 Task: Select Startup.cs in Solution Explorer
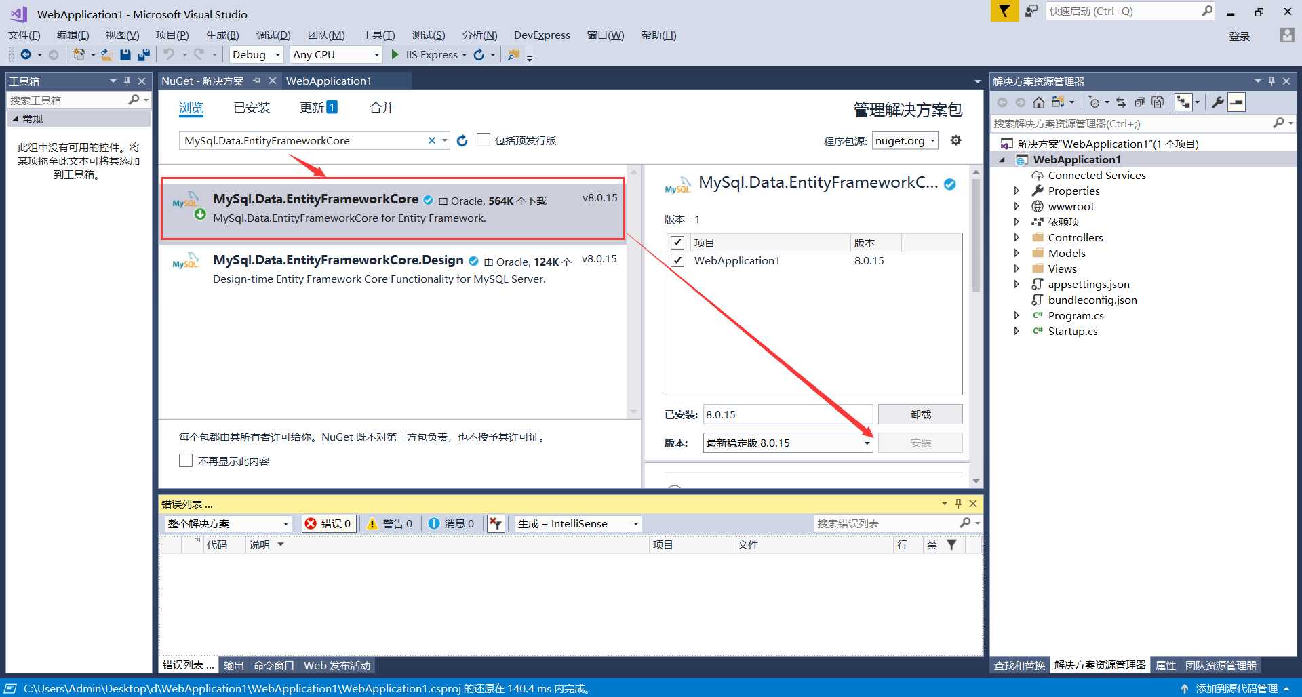(x=1073, y=331)
